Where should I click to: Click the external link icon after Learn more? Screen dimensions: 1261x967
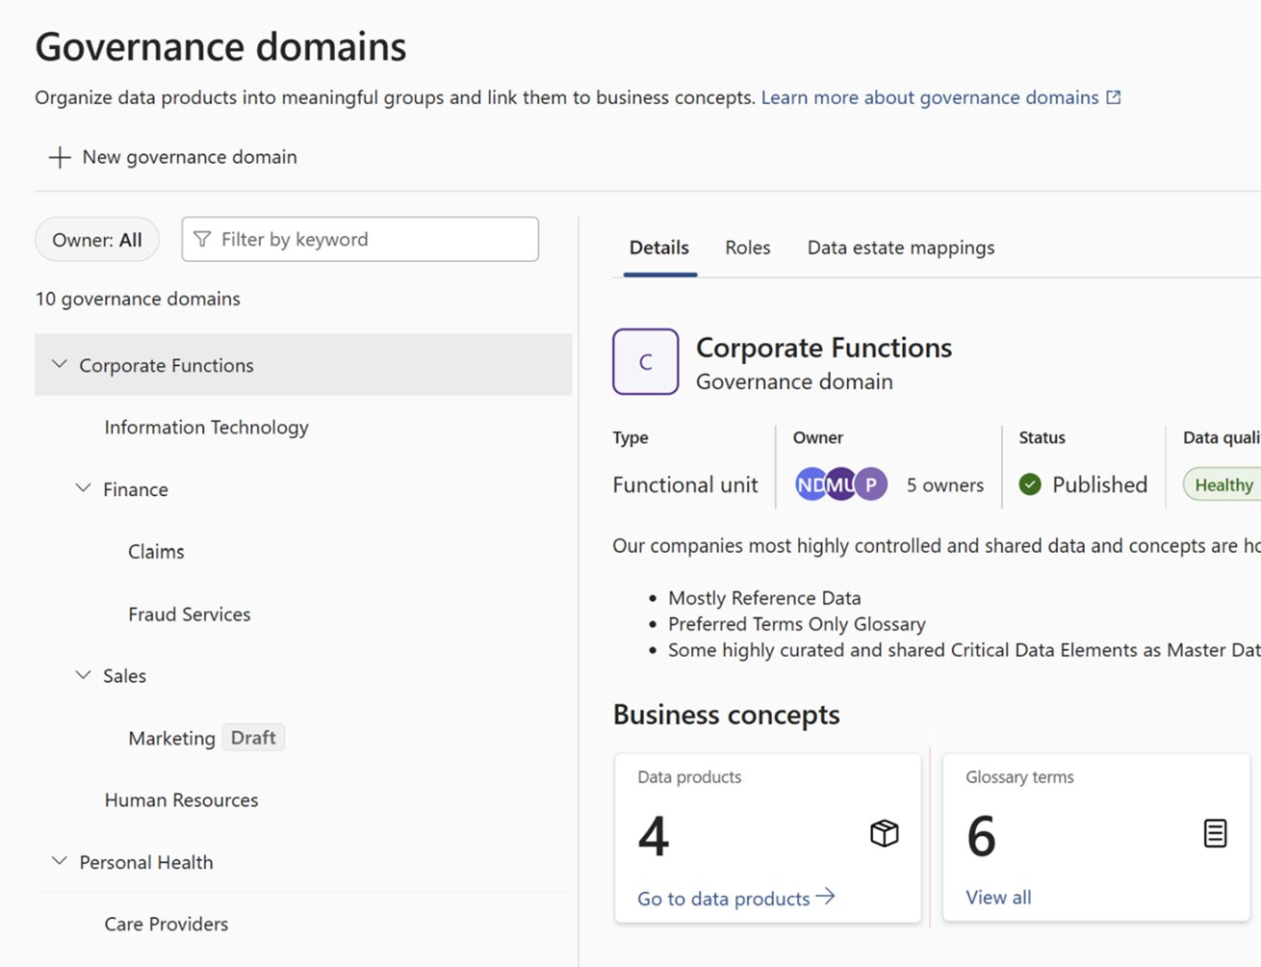click(1113, 96)
